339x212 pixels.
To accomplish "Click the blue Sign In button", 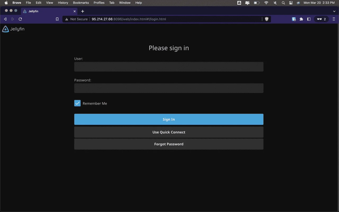I will 169,119.
